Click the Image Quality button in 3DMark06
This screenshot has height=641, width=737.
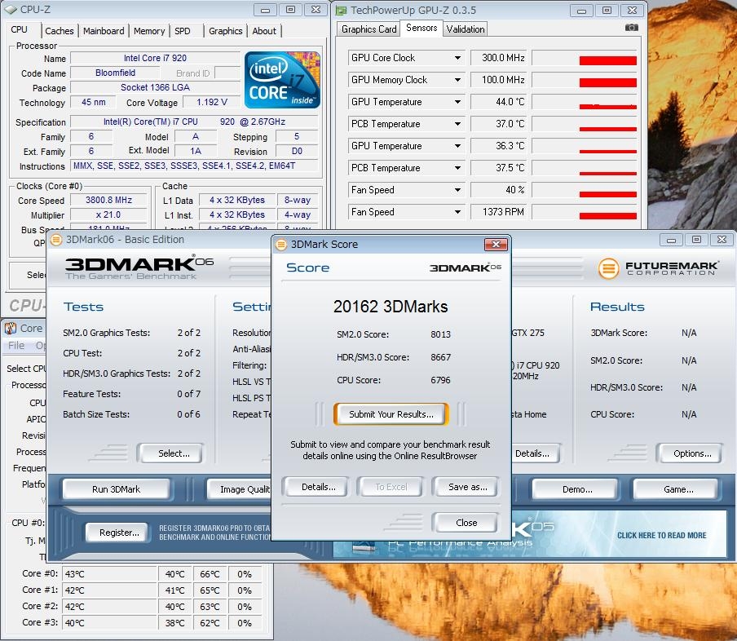240,489
